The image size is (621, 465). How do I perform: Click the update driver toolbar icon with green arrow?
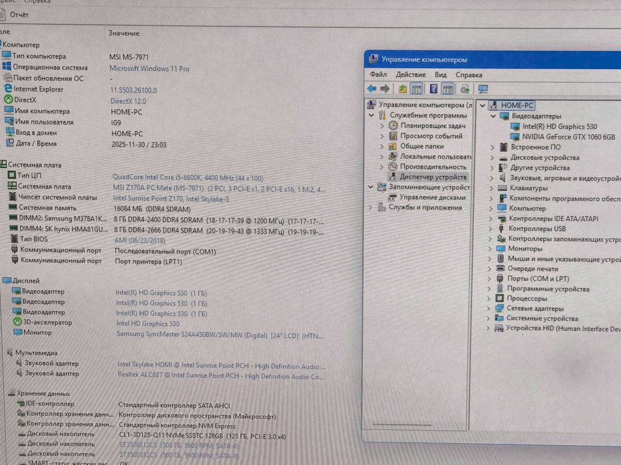coord(465,89)
